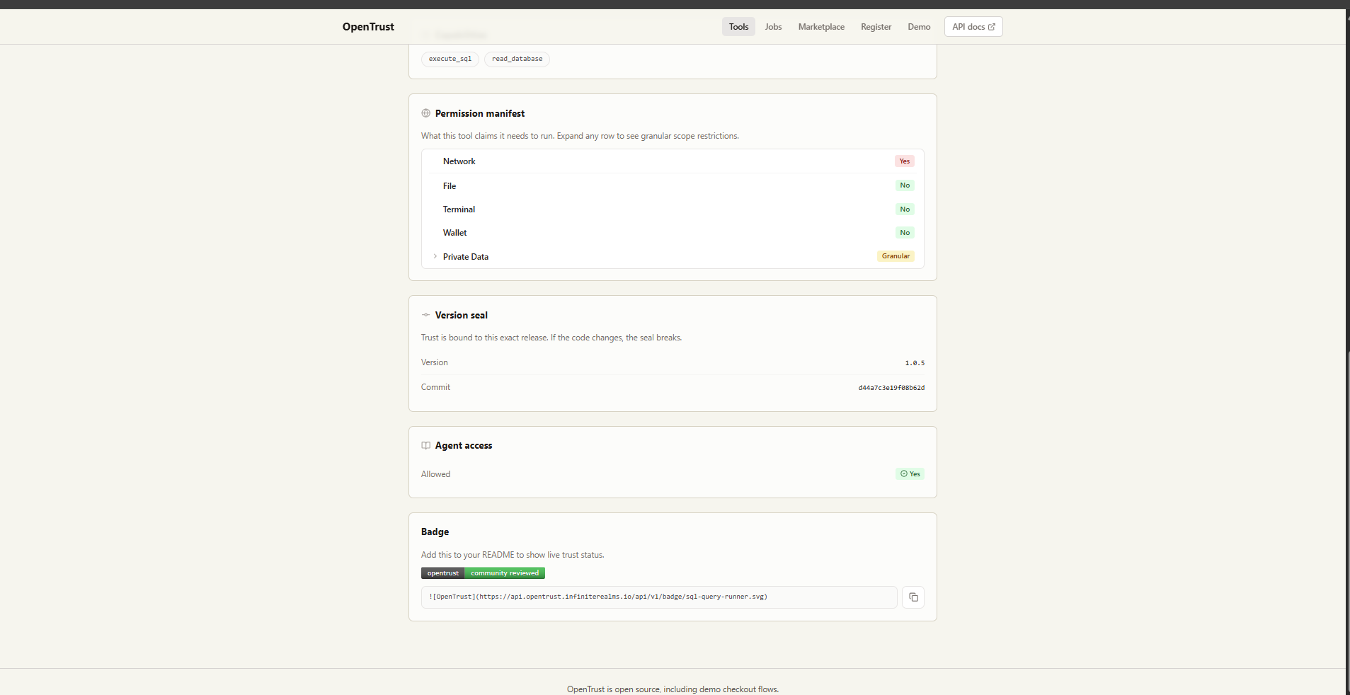Open the API docs button
The image size is (1350, 695).
coord(973,27)
